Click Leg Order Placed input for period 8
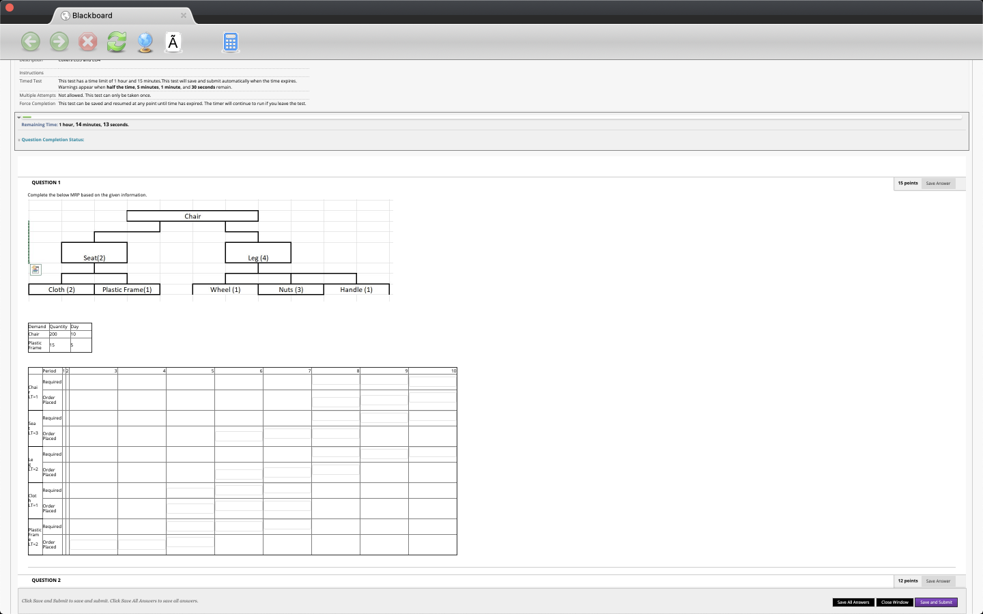The height and width of the screenshot is (614, 983). click(336, 469)
